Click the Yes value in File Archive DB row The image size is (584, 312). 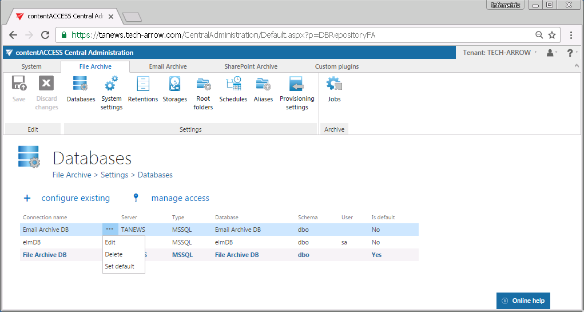[x=376, y=255]
